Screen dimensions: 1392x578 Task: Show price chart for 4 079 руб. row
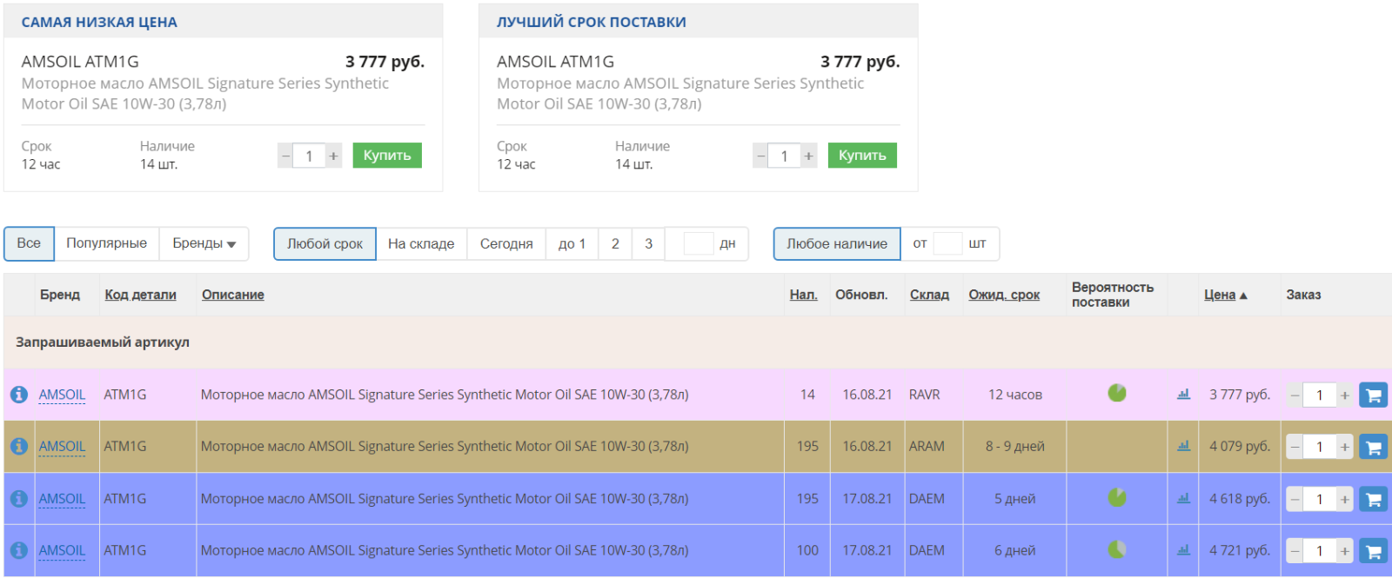coord(1183,446)
